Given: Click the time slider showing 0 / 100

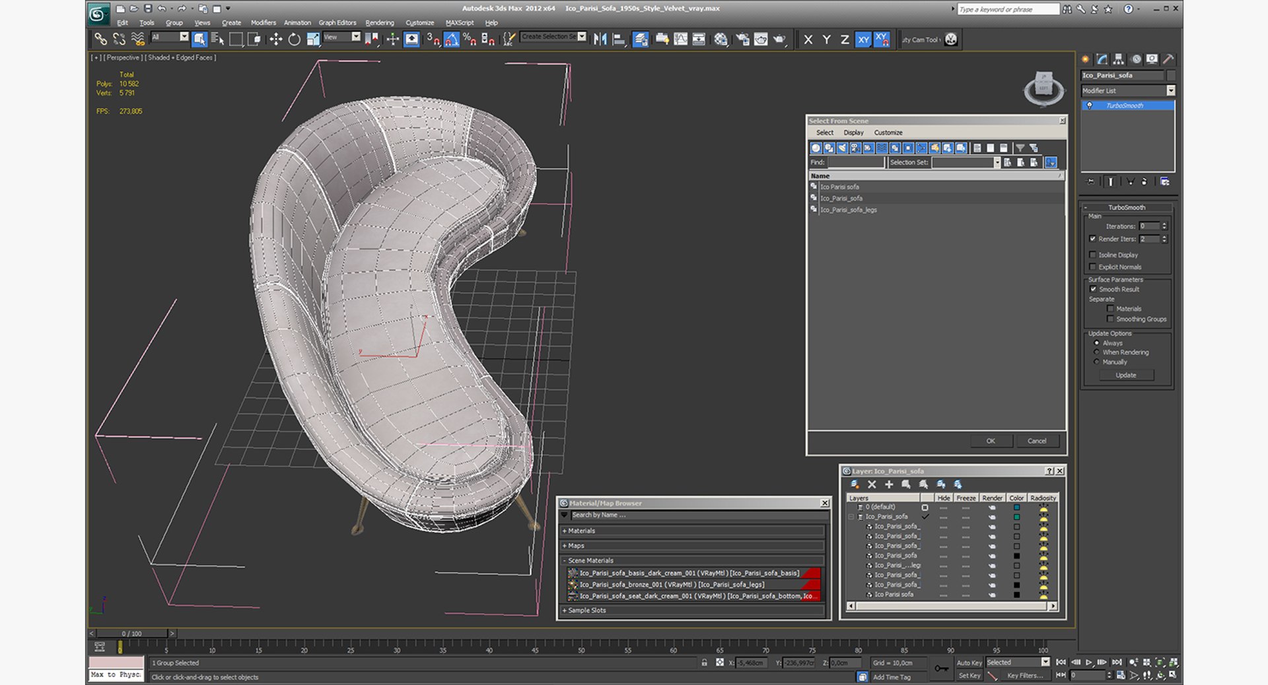Looking at the screenshot, I should pyautogui.click(x=131, y=634).
